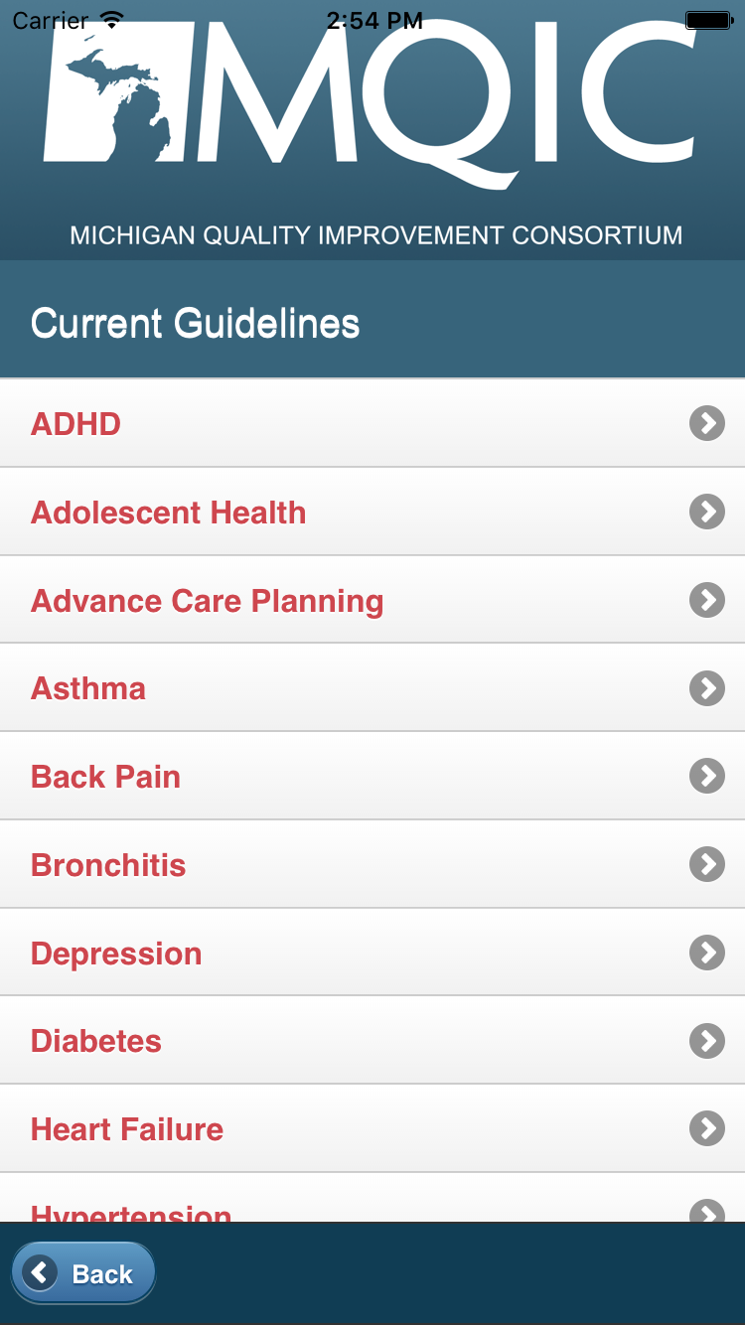Expand the Hypertension row arrow

click(x=706, y=1211)
